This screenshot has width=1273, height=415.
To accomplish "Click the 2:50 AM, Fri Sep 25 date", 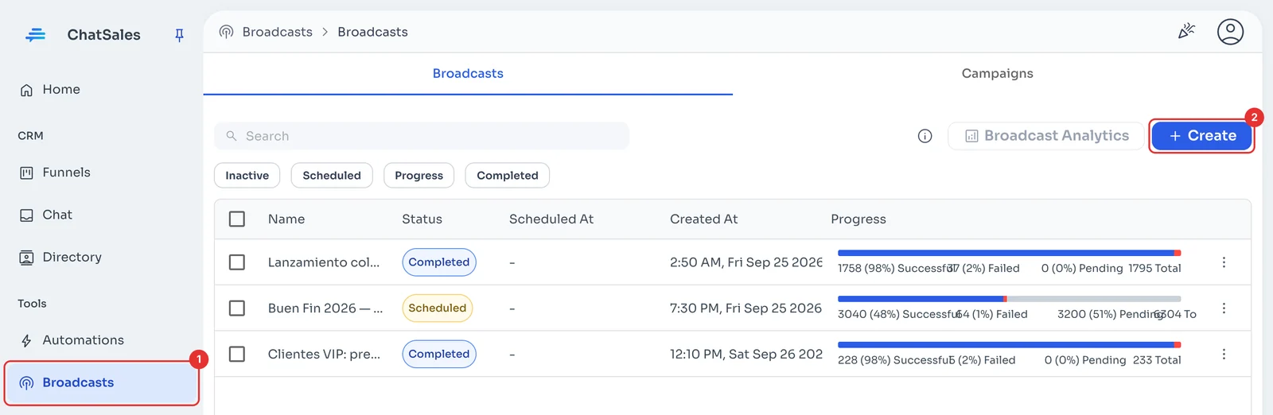I will [x=746, y=262].
